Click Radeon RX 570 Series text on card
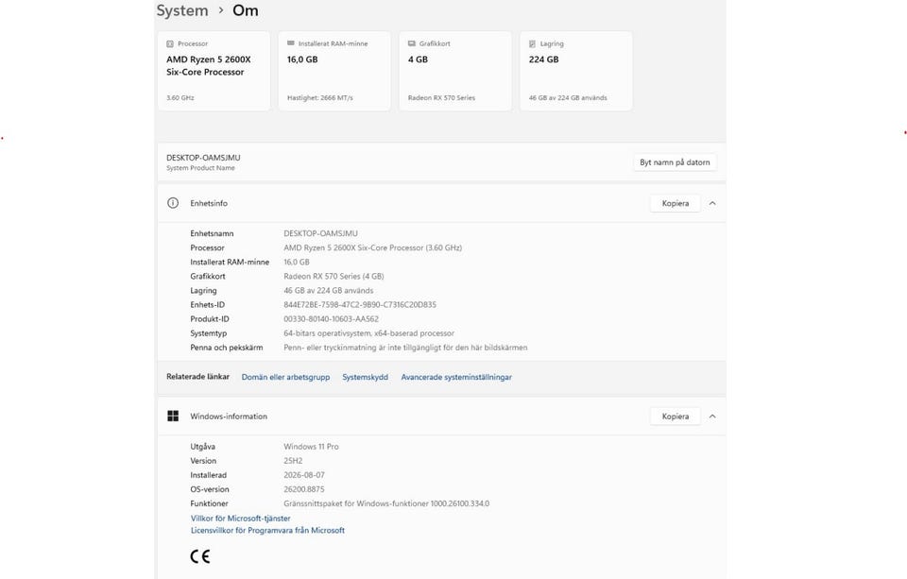Image resolution: width=907 pixels, height=579 pixels. point(441,97)
